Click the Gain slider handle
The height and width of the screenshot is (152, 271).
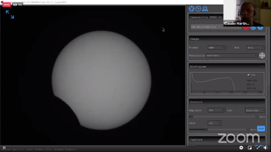click(x=207, y=129)
